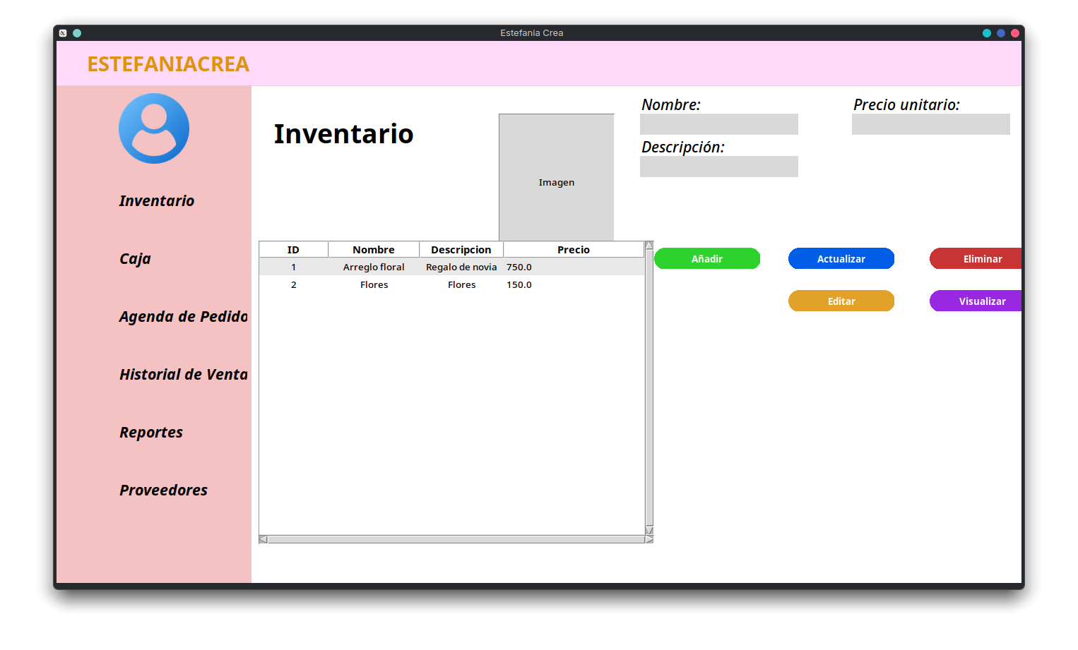
Task: Click the blue Actualizar button
Action: [841, 259]
